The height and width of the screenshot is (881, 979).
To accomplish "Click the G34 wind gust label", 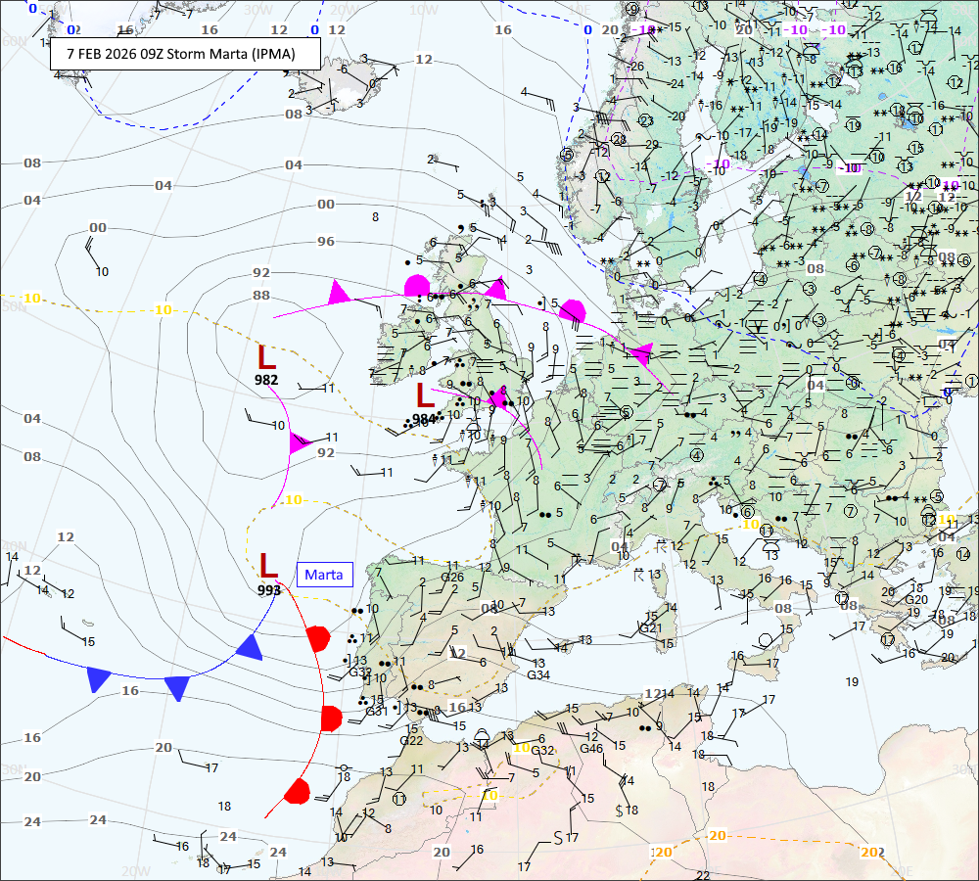I will 538,674.
